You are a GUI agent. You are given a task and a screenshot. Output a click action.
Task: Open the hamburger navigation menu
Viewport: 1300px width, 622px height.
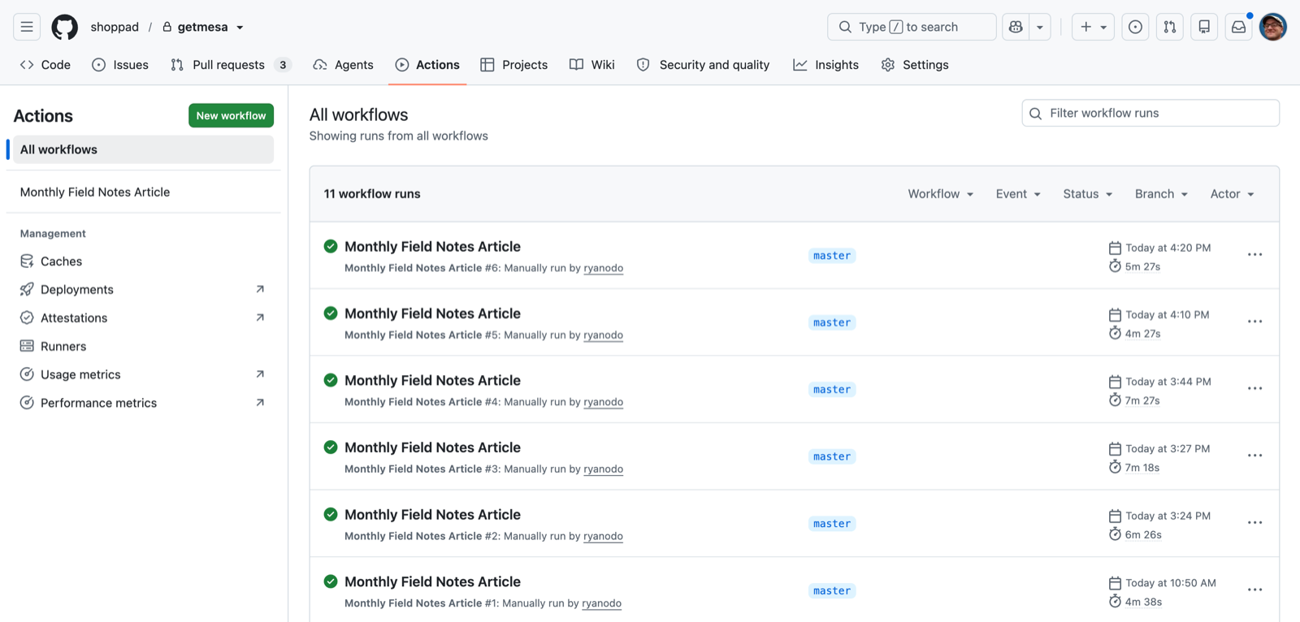[27, 27]
